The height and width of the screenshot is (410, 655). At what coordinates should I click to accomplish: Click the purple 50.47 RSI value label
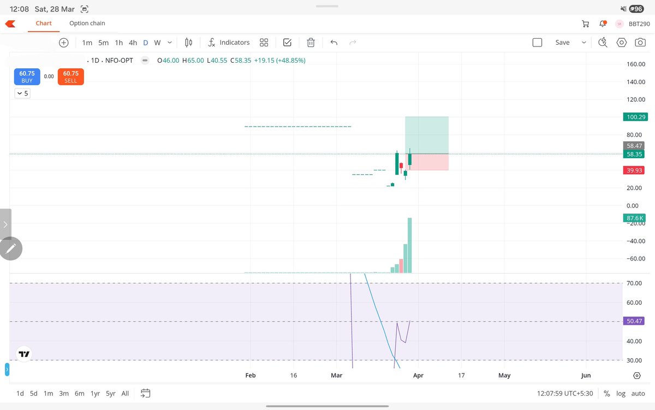pyautogui.click(x=634, y=321)
